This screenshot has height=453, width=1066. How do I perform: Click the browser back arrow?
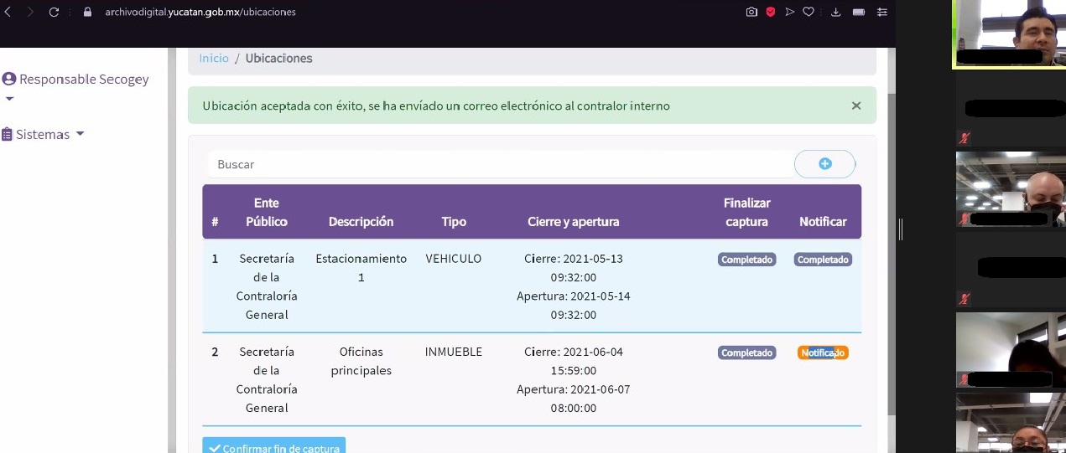[x=8, y=13]
